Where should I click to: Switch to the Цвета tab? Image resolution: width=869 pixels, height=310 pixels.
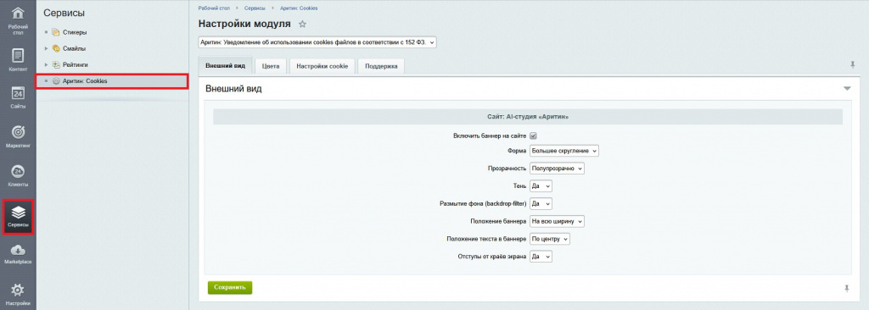click(x=271, y=66)
